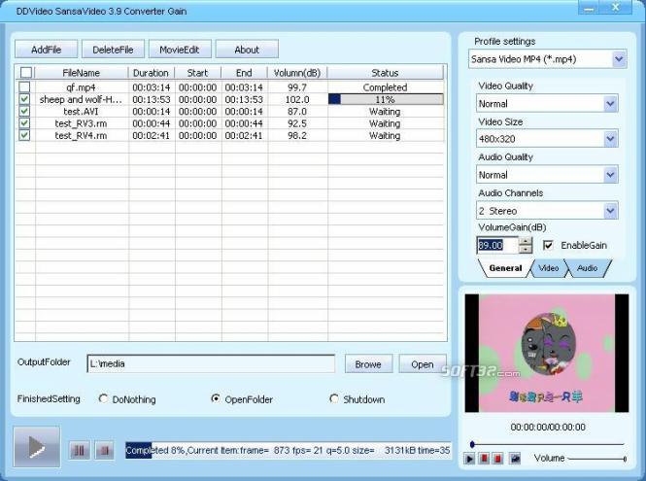Click the 00:13:53 duration cell
This screenshot has width=646, height=481.
click(152, 99)
